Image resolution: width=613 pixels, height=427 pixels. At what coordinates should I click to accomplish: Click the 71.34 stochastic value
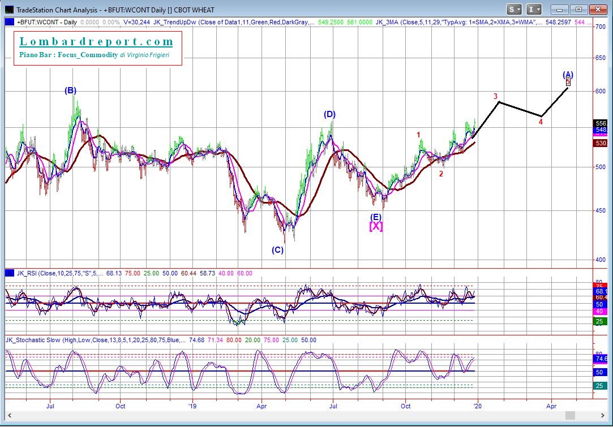click(x=215, y=340)
